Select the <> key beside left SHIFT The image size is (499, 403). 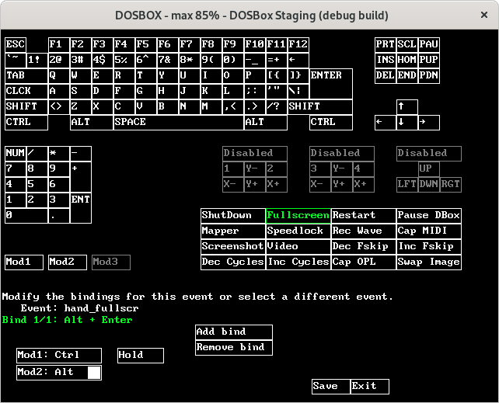(59, 107)
